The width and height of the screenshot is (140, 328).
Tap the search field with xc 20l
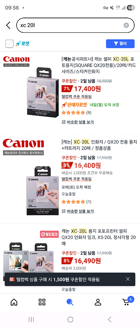pos(71,25)
